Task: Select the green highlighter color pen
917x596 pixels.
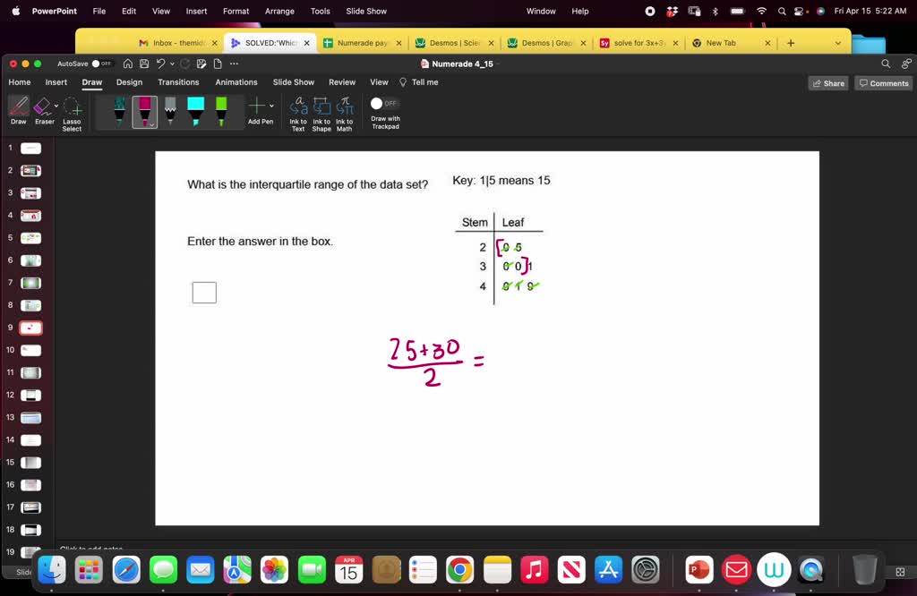Action: pos(222,109)
